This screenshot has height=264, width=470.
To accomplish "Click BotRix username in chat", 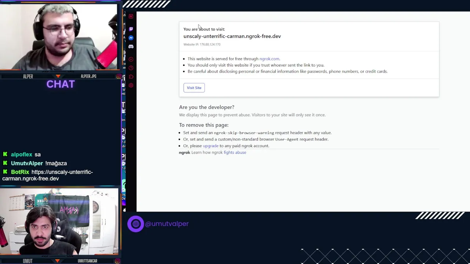I will click(x=20, y=172).
